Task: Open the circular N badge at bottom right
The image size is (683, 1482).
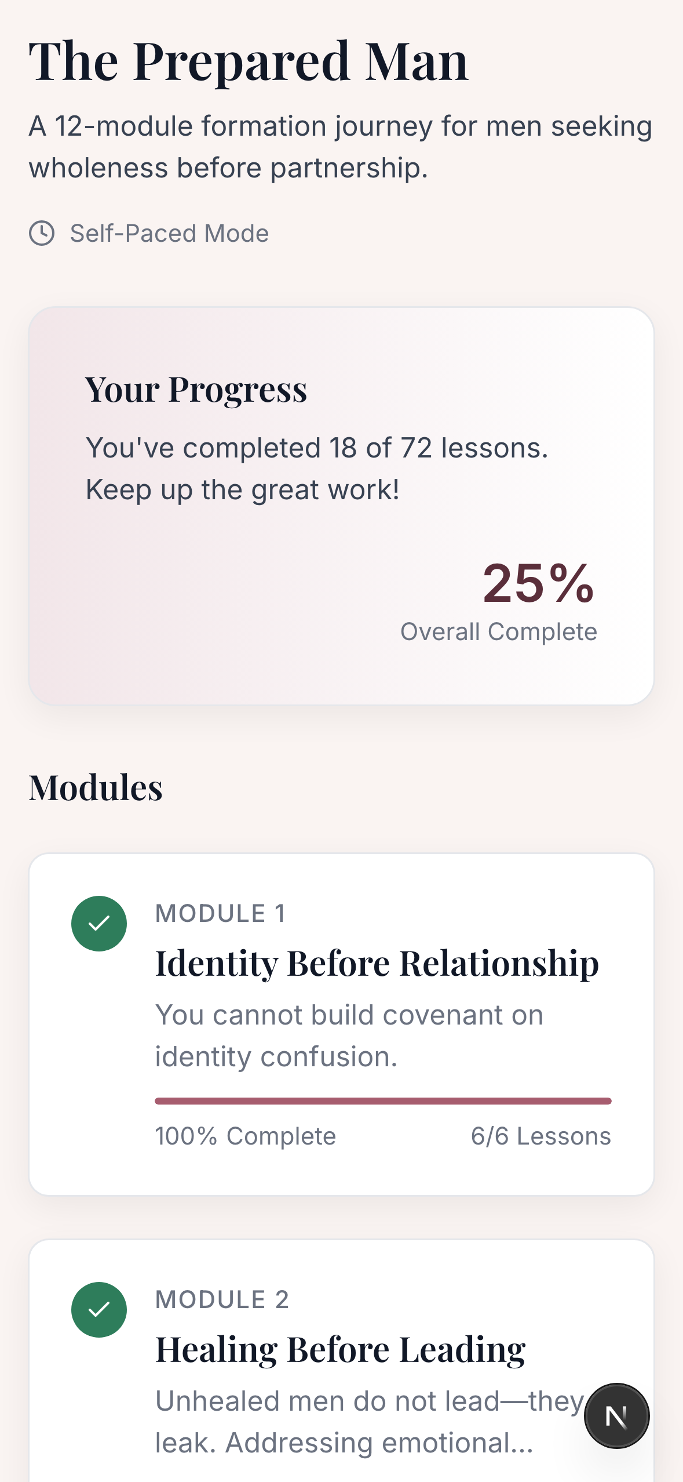Action: [616, 1415]
